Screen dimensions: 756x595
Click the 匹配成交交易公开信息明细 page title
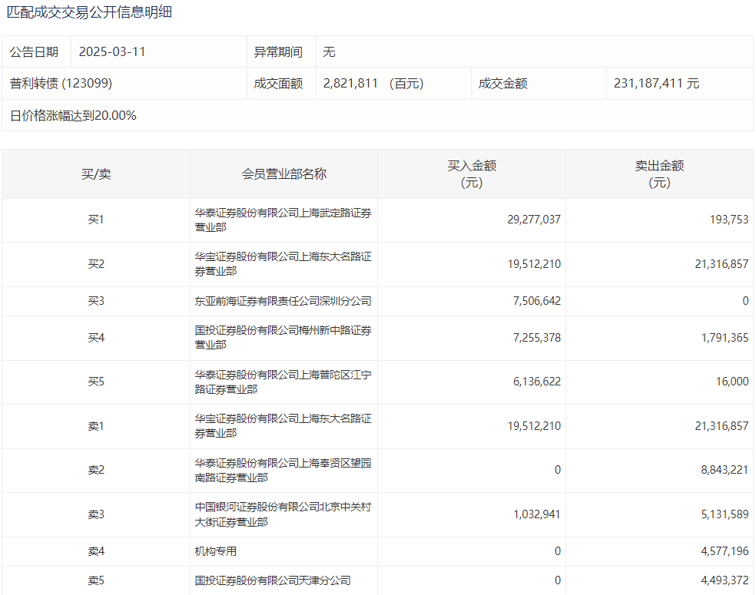(89, 12)
